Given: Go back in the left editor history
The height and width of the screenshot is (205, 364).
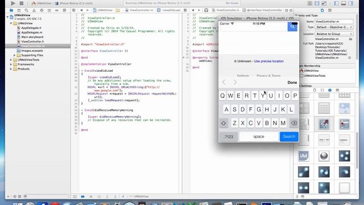Looking at the screenshot, I should click(81, 10).
